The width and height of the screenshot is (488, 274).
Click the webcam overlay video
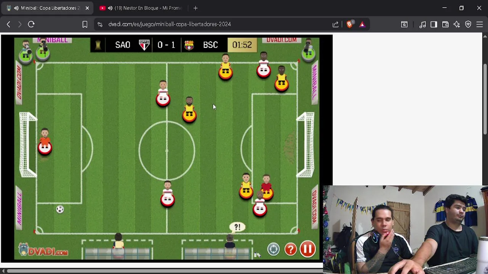pyautogui.click(x=405, y=229)
